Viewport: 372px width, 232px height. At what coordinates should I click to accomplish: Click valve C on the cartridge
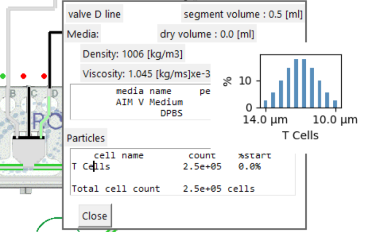pos(33,94)
